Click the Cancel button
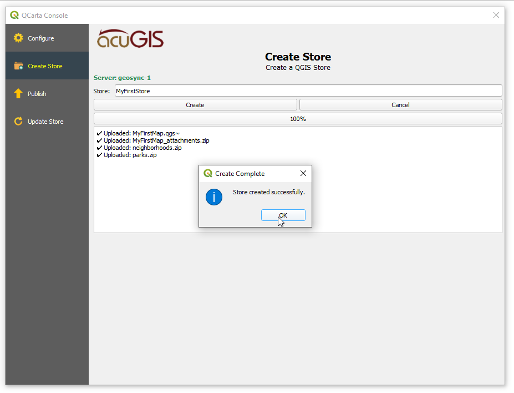The width and height of the screenshot is (514, 393). coord(400,105)
